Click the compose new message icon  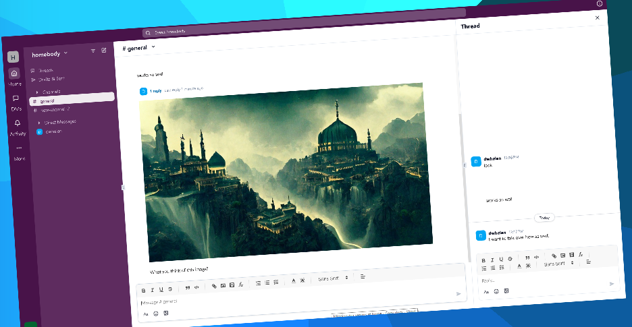tap(103, 50)
